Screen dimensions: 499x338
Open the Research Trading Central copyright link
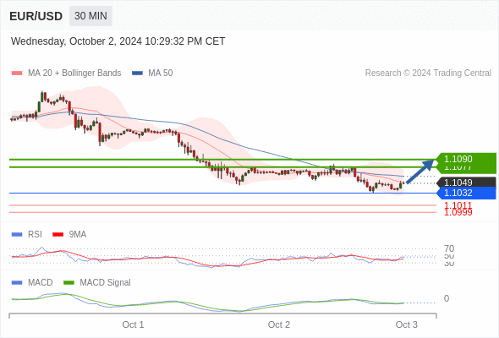click(x=428, y=74)
